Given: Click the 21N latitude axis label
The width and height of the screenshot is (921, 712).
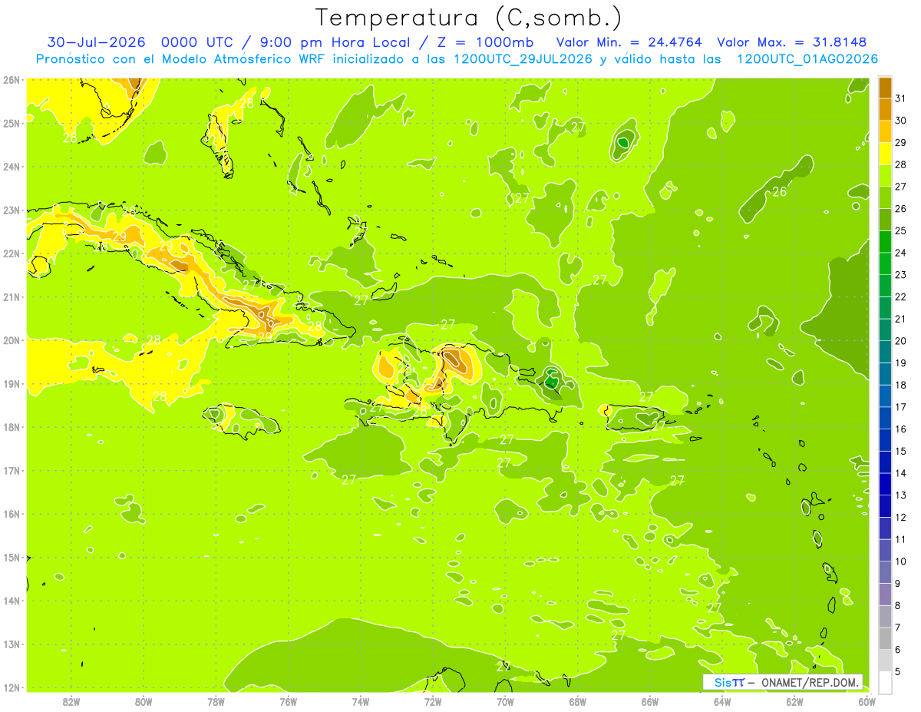Looking at the screenshot, I should click(x=11, y=296).
